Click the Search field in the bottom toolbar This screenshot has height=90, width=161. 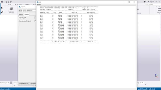pos(16,83)
